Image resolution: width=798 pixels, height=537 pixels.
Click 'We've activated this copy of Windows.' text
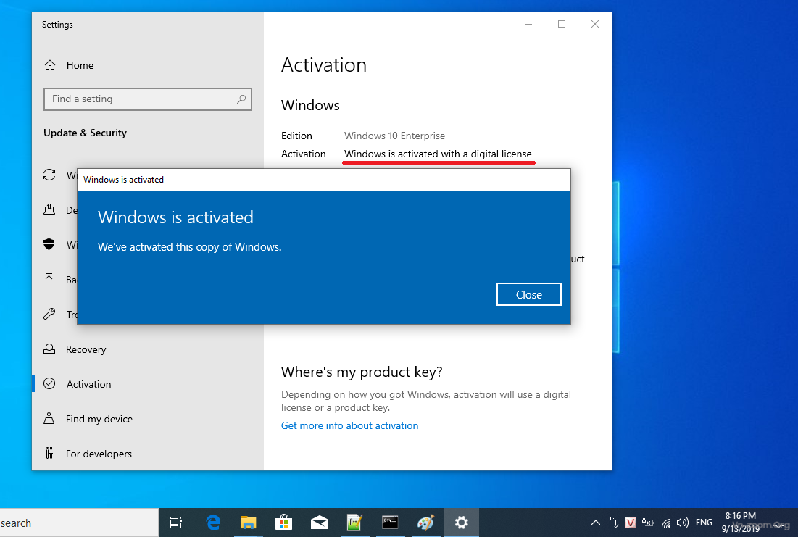[189, 247]
